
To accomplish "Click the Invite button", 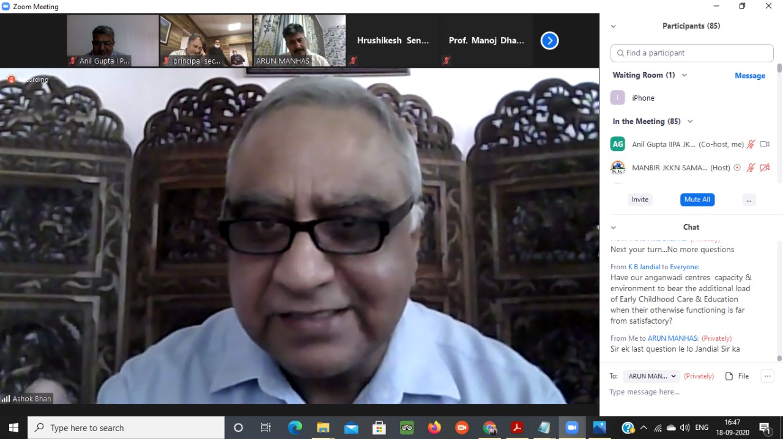I will pos(640,200).
